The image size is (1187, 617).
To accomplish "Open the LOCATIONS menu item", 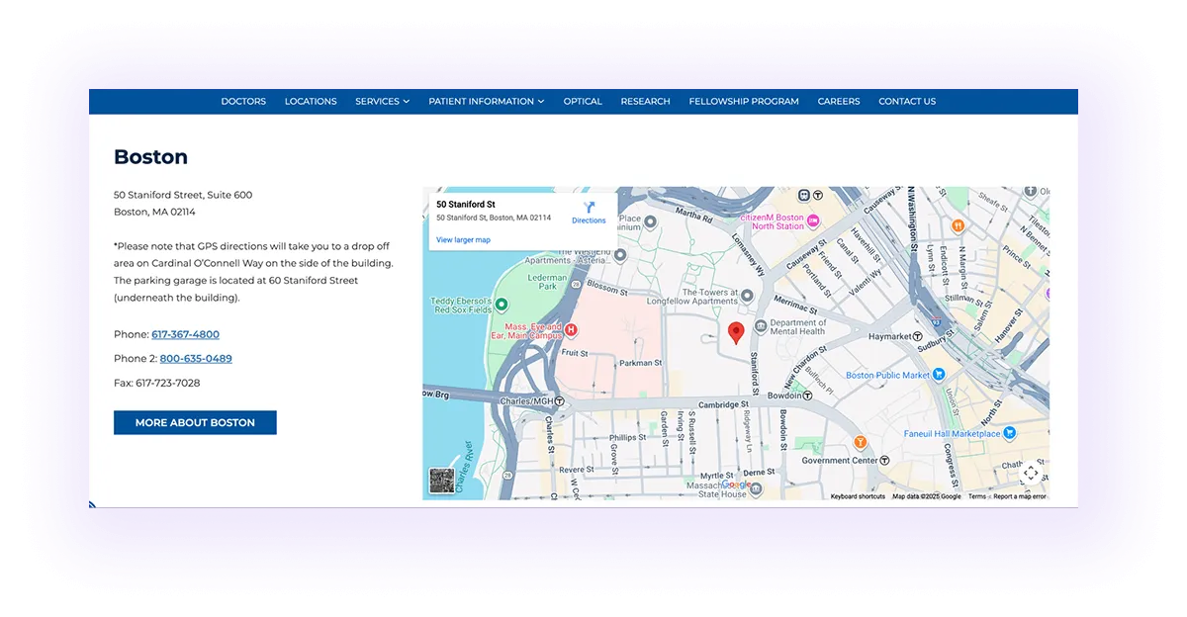I will click(311, 101).
